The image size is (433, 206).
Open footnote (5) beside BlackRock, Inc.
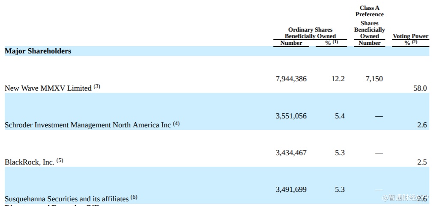(x=60, y=161)
